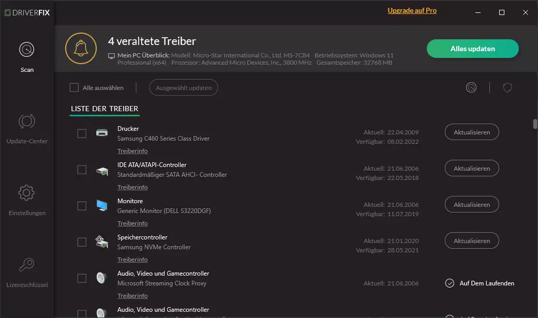Click the 'Gesamtspeicher: 32768 MB' text
The width and height of the screenshot is (538, 318).
coord(354,63)
